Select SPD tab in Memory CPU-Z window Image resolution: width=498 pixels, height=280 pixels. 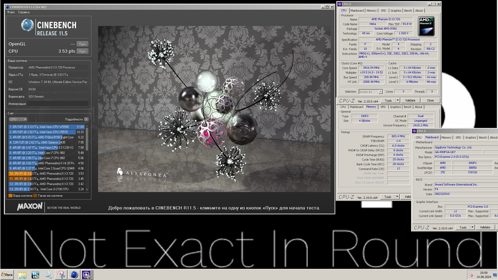coord(383,107)
